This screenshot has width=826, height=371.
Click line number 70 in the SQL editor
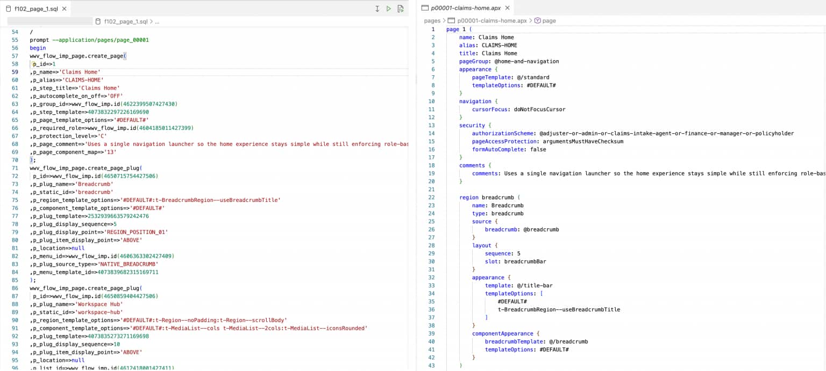click(x=15, y=160)
